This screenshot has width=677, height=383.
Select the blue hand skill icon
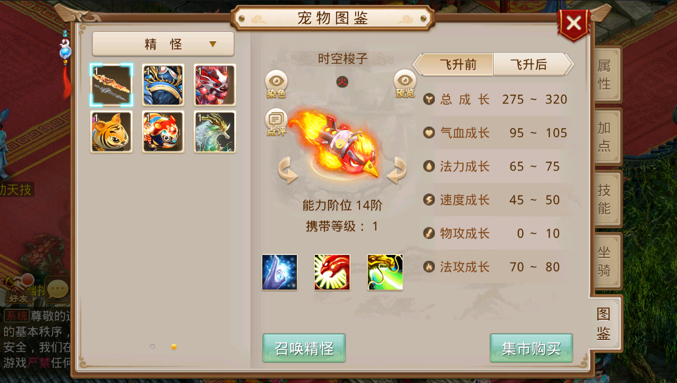tap(280, 273)
